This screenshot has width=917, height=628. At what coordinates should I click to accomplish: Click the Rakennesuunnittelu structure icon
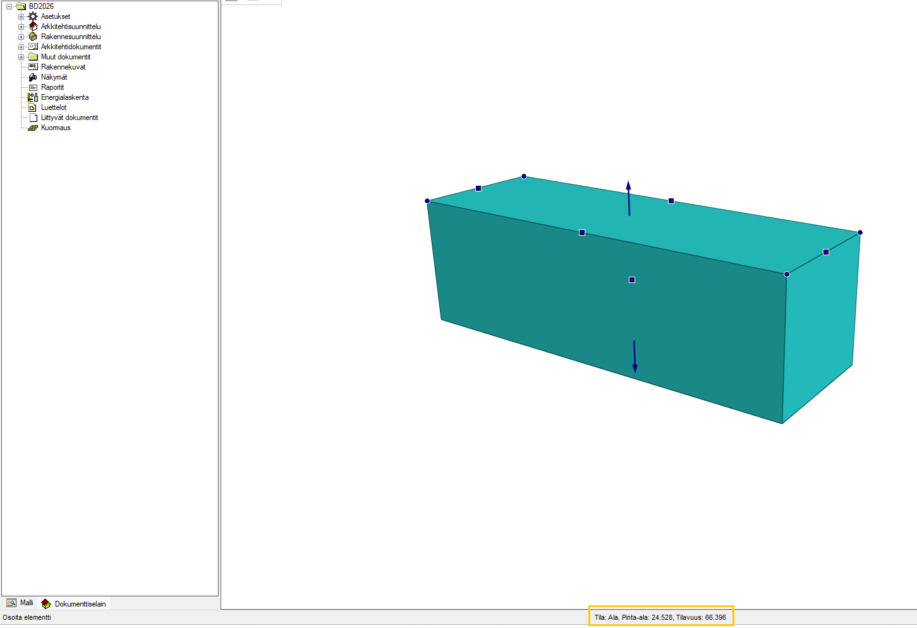pos(33,37)
